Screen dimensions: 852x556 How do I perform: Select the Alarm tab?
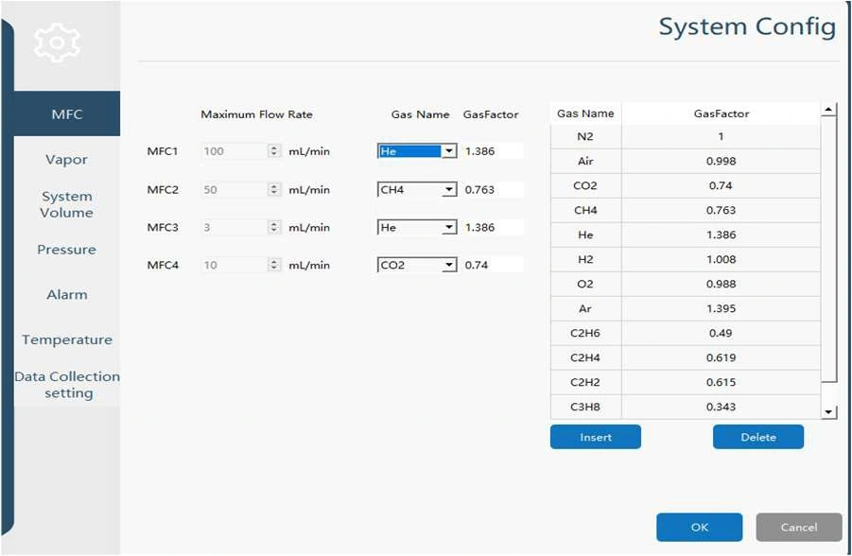point(66,295)
